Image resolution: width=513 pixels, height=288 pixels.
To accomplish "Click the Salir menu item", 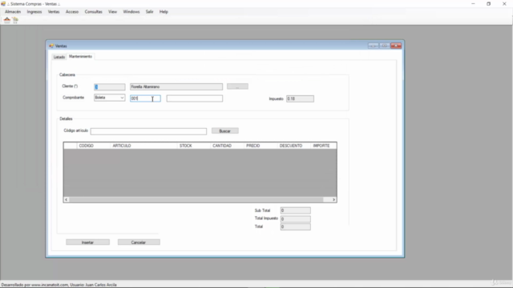I will coord(150,12).
